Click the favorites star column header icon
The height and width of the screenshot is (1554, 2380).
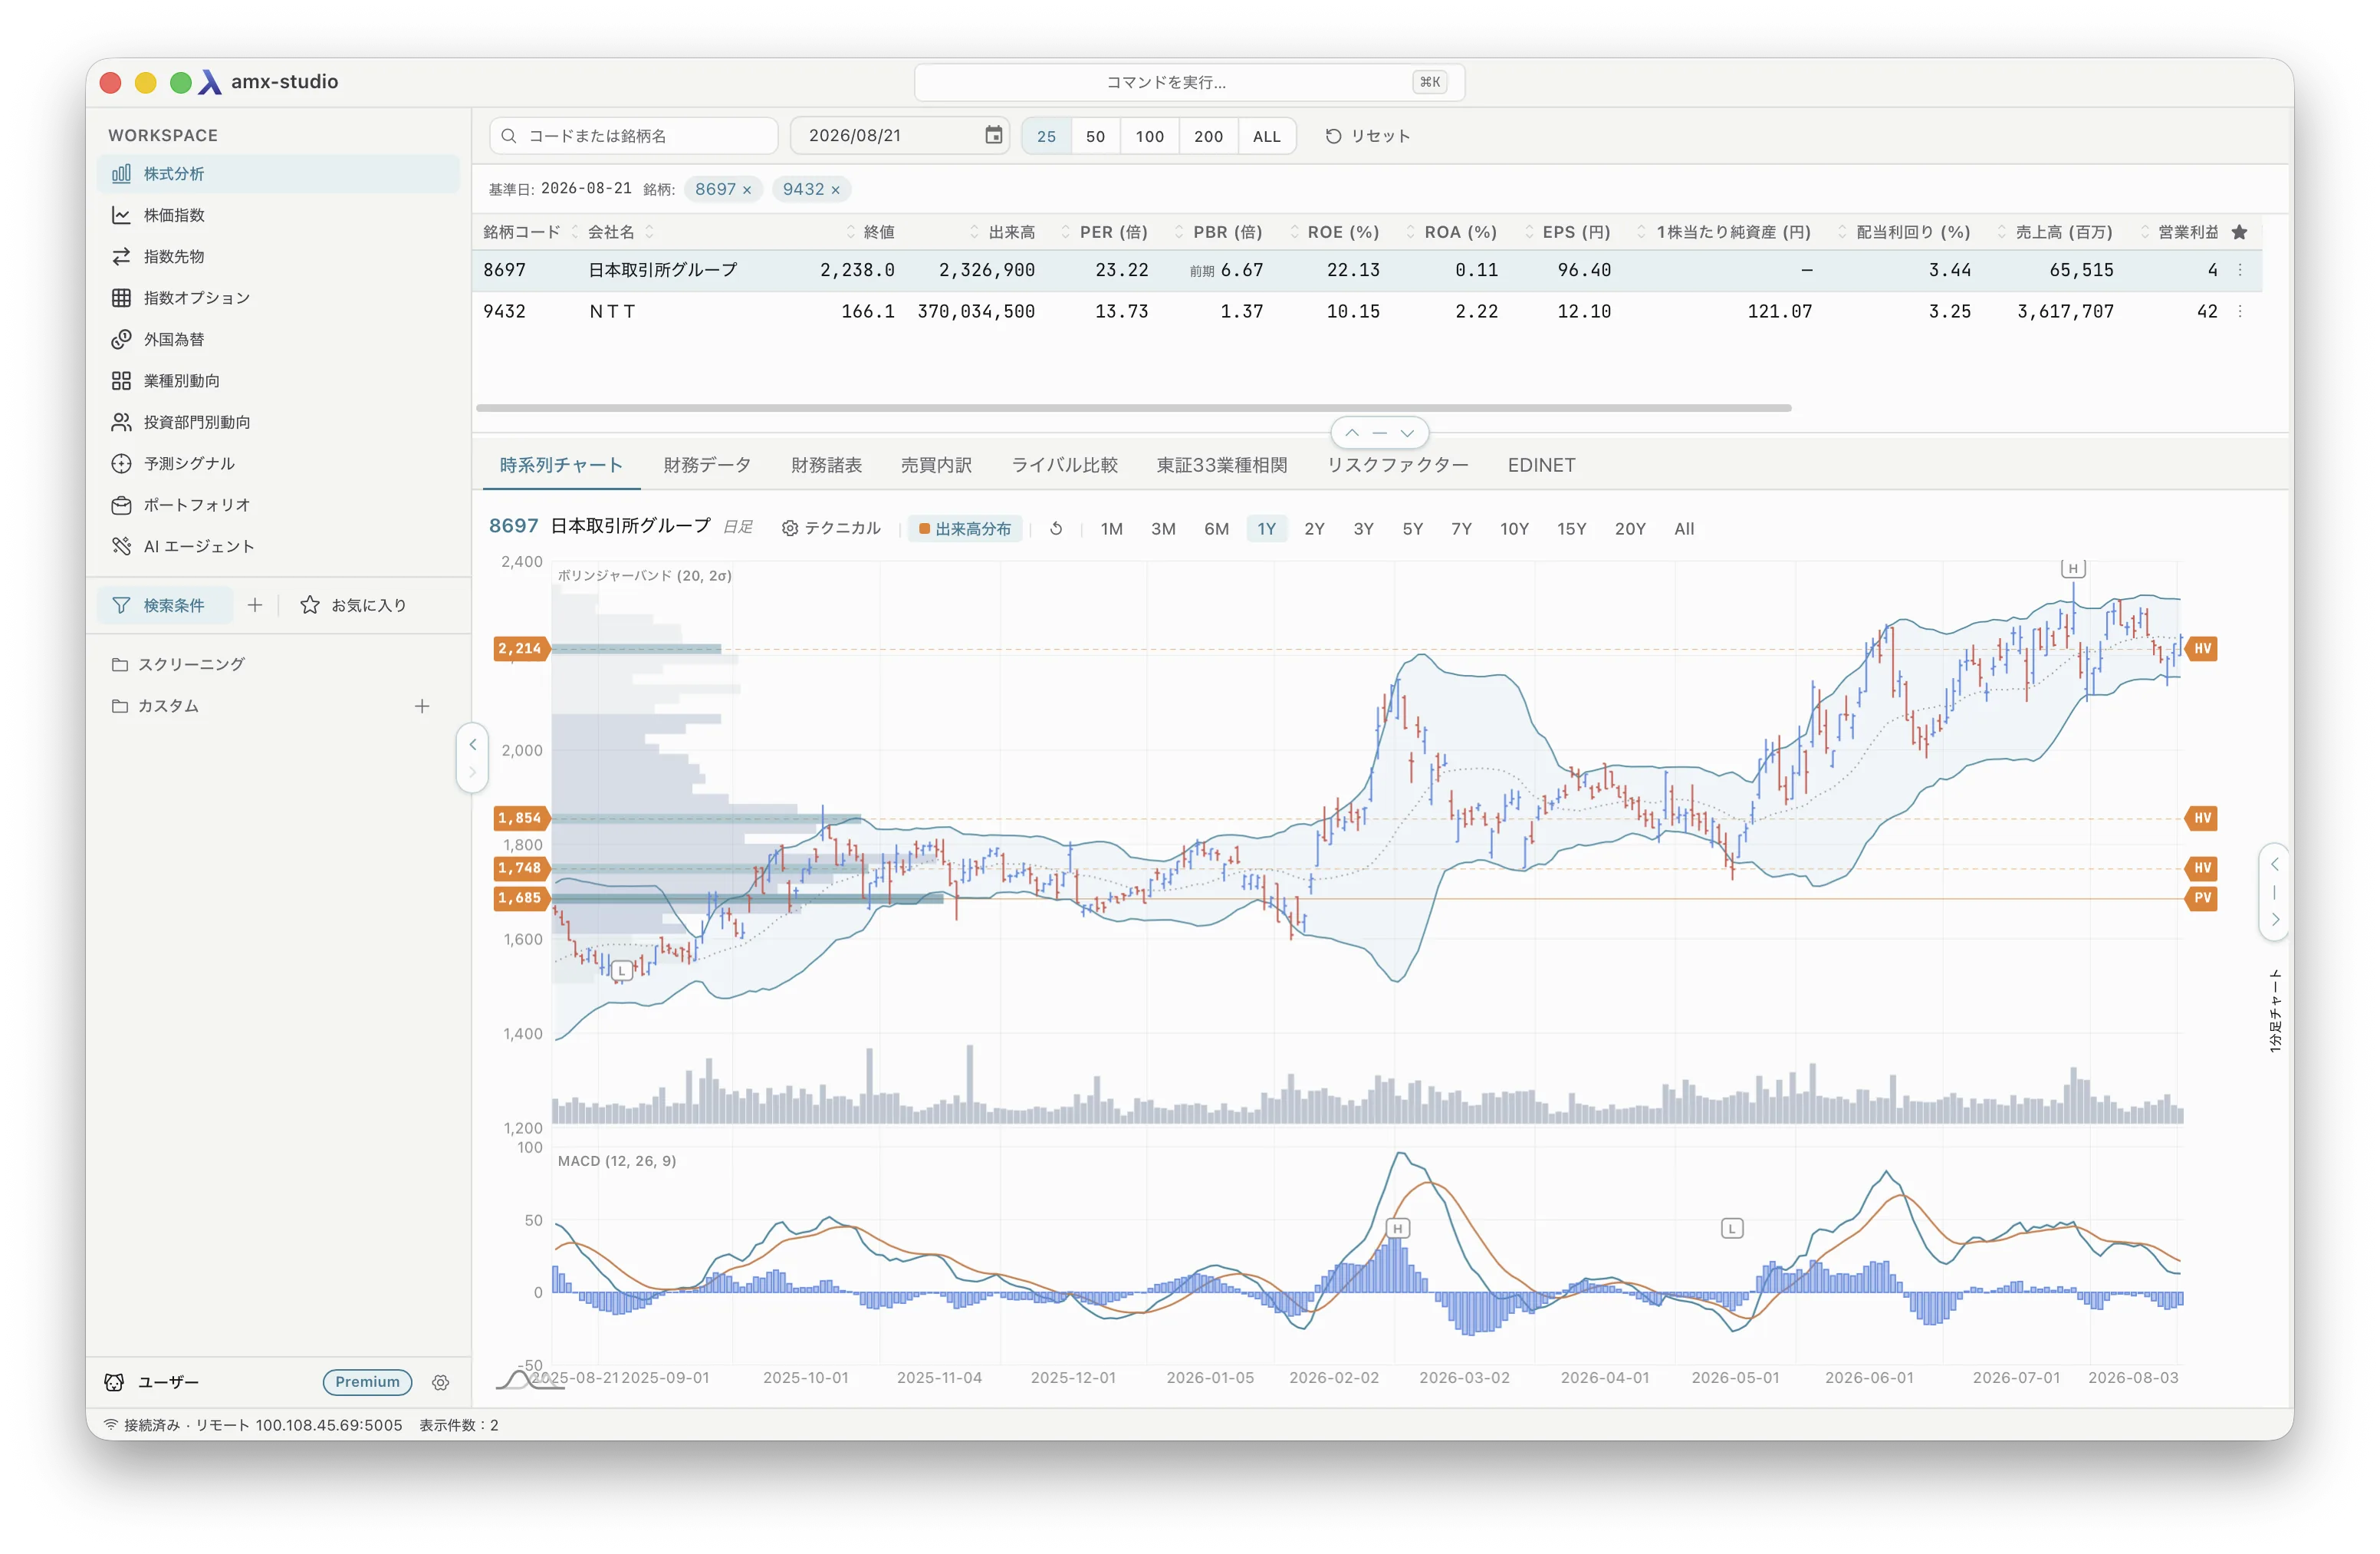tap(2240, 232)
